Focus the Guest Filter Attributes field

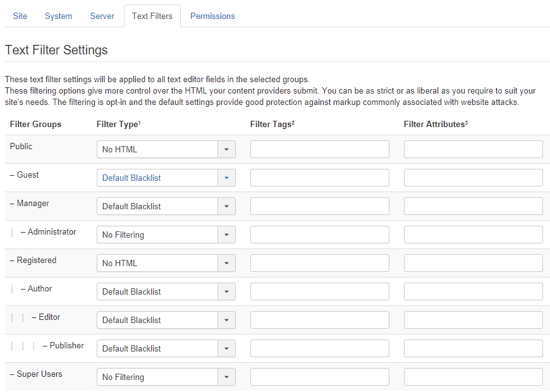point(473,178)
